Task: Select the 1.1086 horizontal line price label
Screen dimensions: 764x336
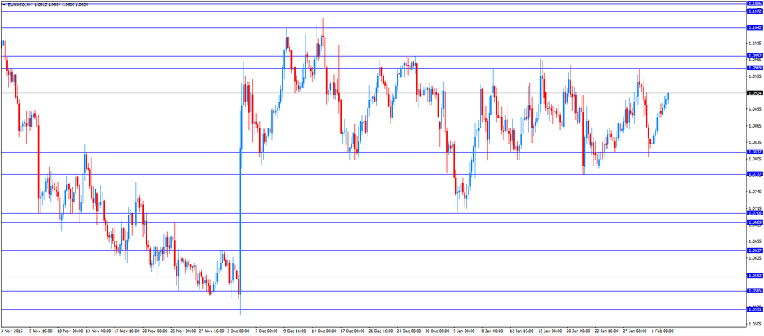Action: pos(754,3)
